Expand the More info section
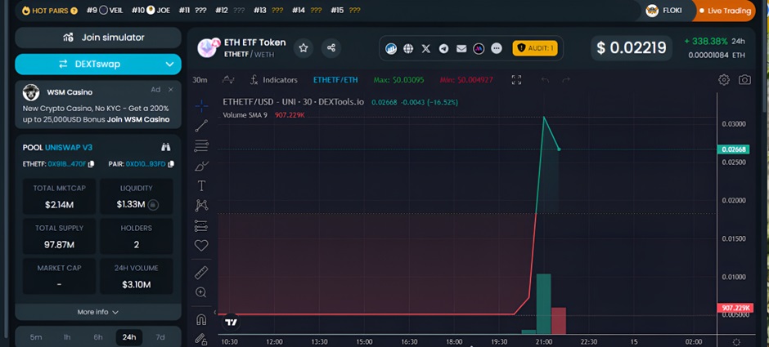769x347 pixels. click(98, 312)
